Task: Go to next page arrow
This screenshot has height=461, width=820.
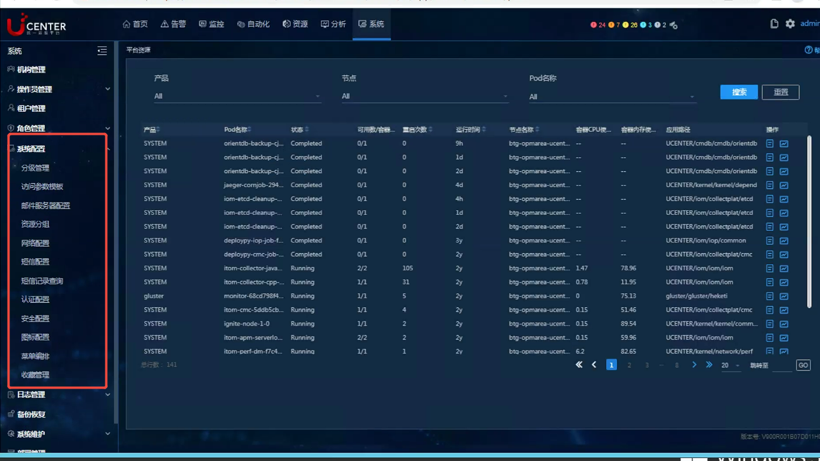Action: tap(694, 365)
